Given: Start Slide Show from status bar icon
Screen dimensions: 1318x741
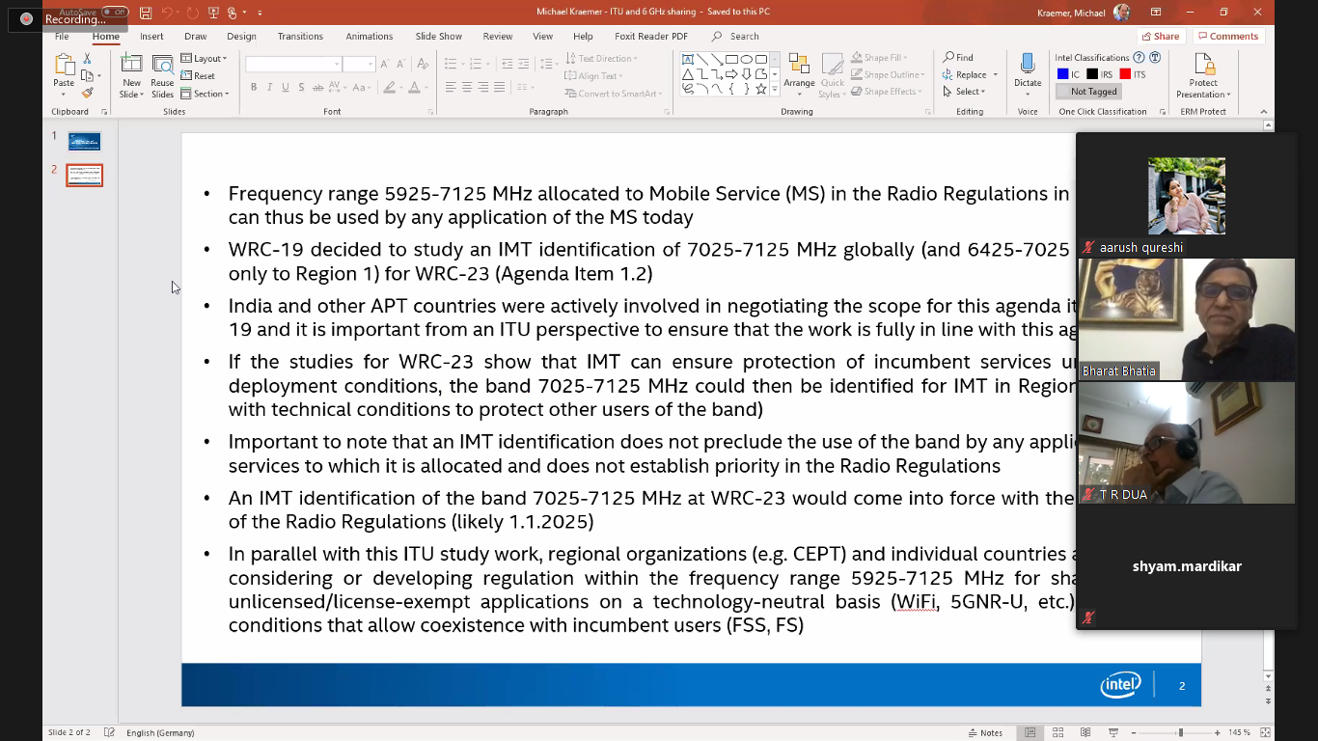Looking at the screenshot, I should [x=1112, y=732].
